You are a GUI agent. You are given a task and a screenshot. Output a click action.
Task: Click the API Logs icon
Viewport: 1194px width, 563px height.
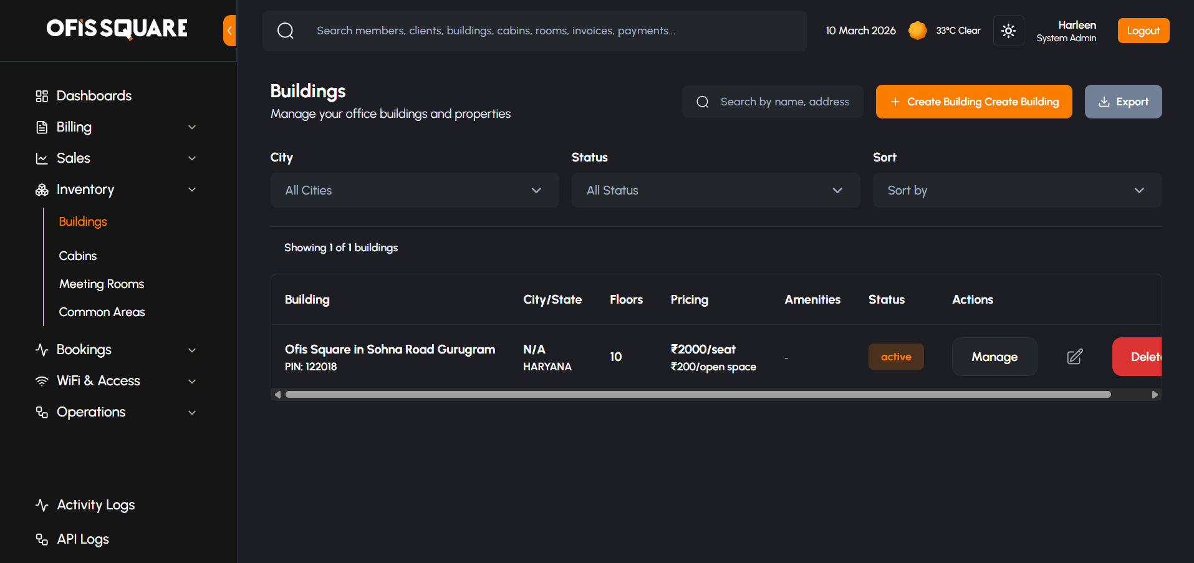pos(42,539)
